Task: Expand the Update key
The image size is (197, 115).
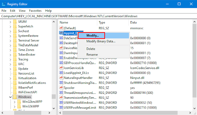Action: pos(10,69)
